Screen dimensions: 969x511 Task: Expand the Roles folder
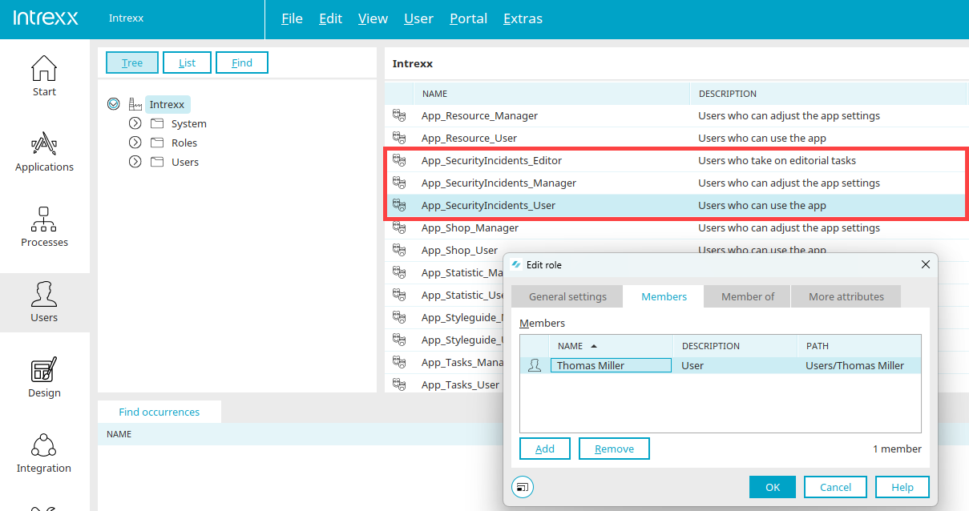(x=135, y=143)
